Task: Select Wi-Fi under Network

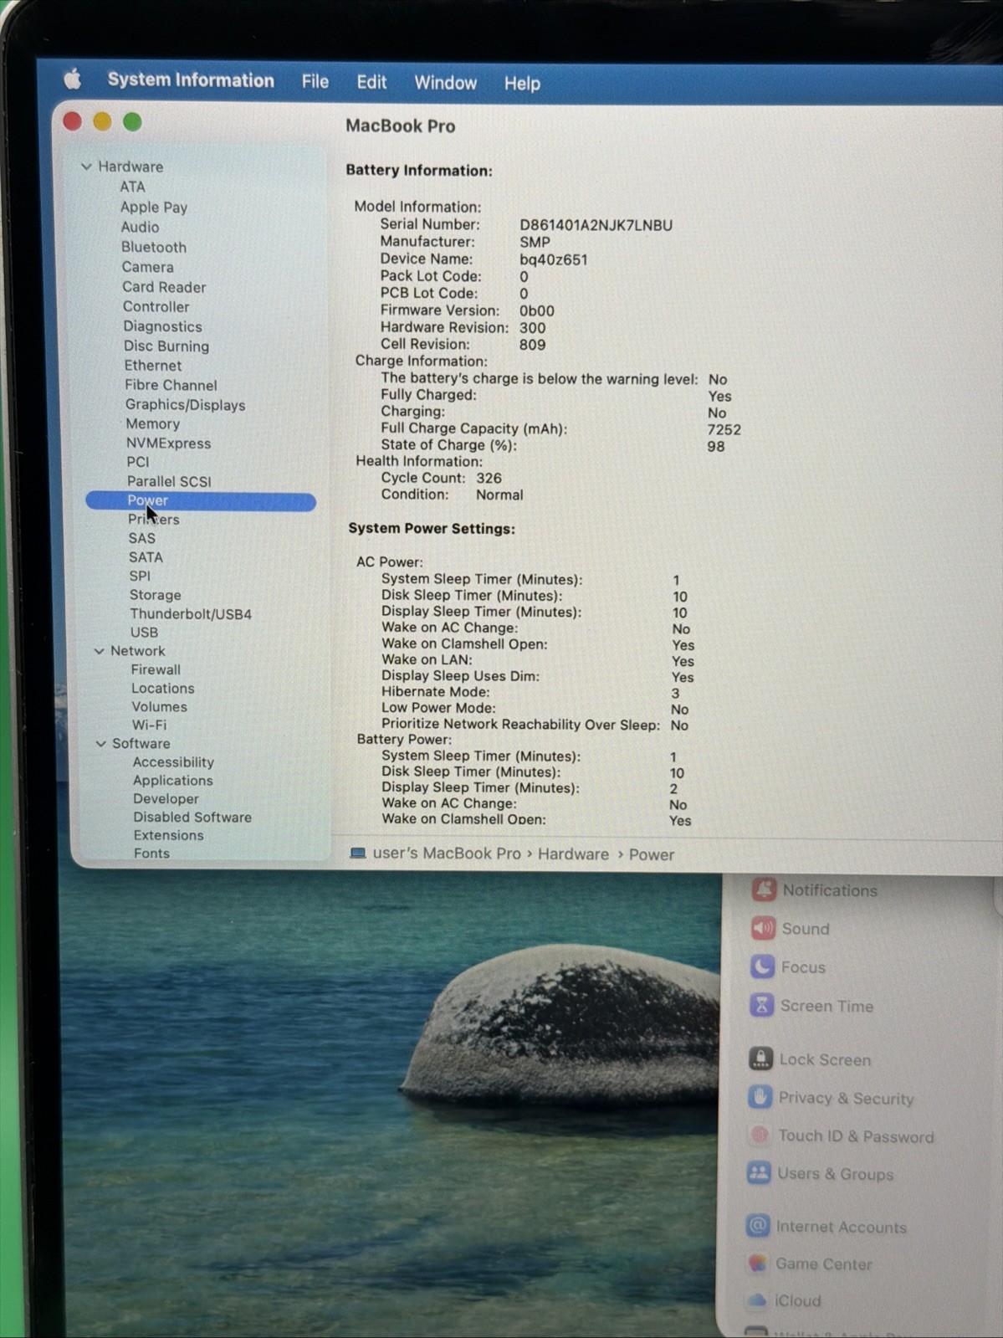Action: [x=149, y=725]
